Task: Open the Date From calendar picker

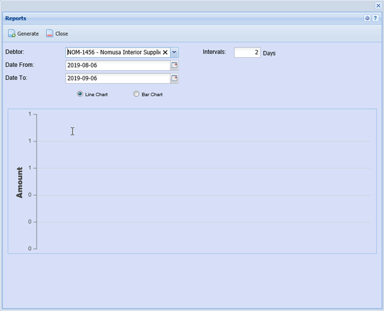Action: (174, 65)
